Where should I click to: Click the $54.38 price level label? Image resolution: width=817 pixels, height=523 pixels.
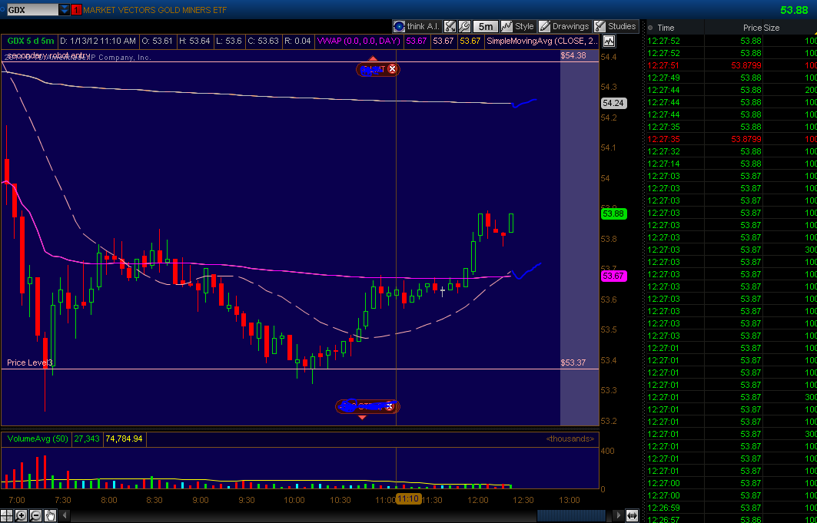pyautogui.click(x=572, y=55)
